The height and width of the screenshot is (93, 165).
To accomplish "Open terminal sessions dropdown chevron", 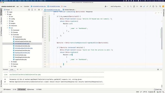I will coord(21,69).
